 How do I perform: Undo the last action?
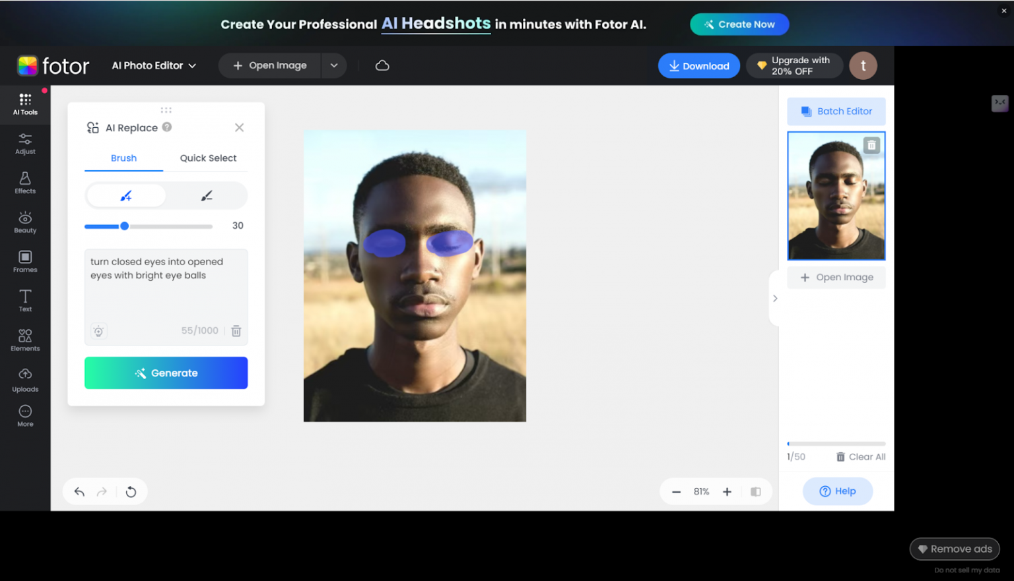[x=79, y=492]
